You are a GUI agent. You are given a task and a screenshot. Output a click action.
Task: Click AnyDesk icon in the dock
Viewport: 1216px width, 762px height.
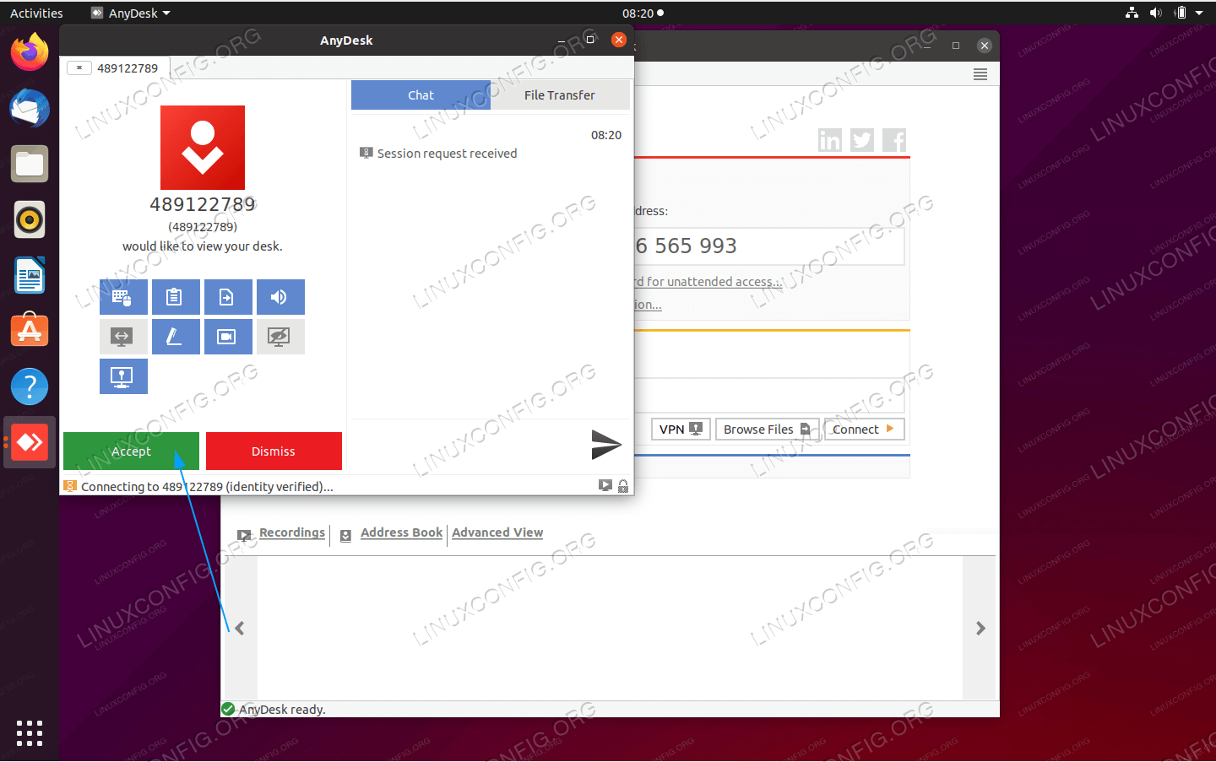[x=30, y=442]
